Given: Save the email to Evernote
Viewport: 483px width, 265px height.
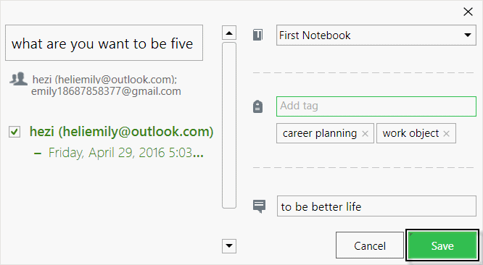Looking at the screenshot, I should tap(442, 245).
